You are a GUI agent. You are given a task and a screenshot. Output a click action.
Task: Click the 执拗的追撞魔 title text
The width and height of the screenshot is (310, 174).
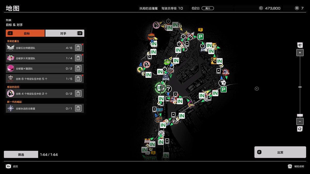coord(149,8)
